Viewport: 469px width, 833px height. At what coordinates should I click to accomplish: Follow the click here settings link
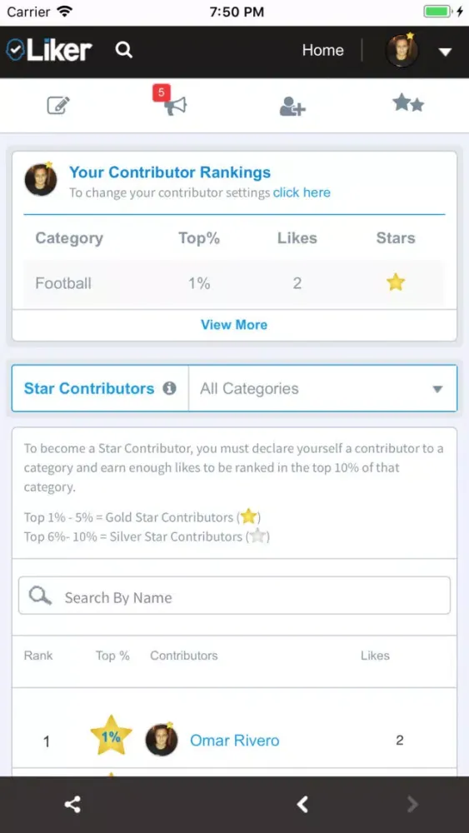(302, 193)
